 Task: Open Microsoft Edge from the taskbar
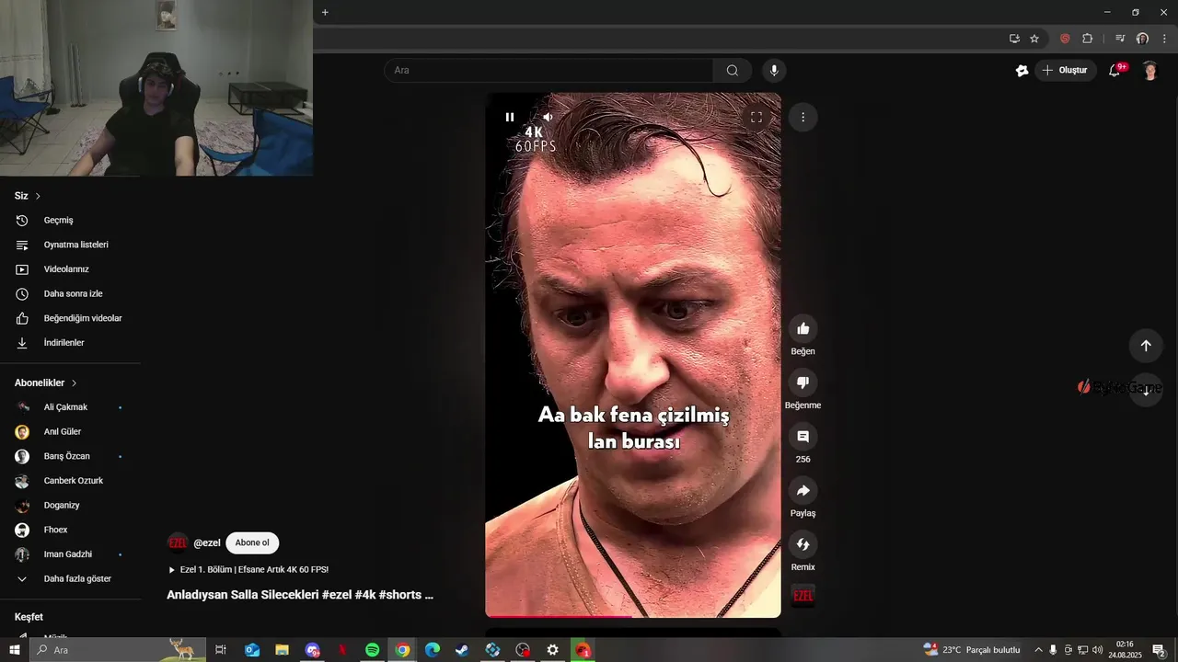coord(432,650)
